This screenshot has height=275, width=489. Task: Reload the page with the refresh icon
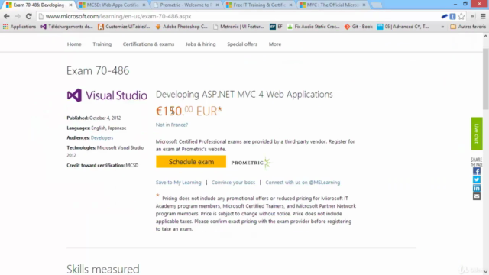tap(29, 16)
